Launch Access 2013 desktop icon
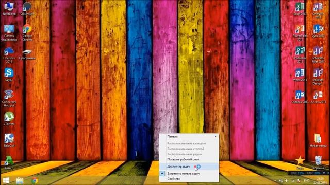 tap(318, 97)
